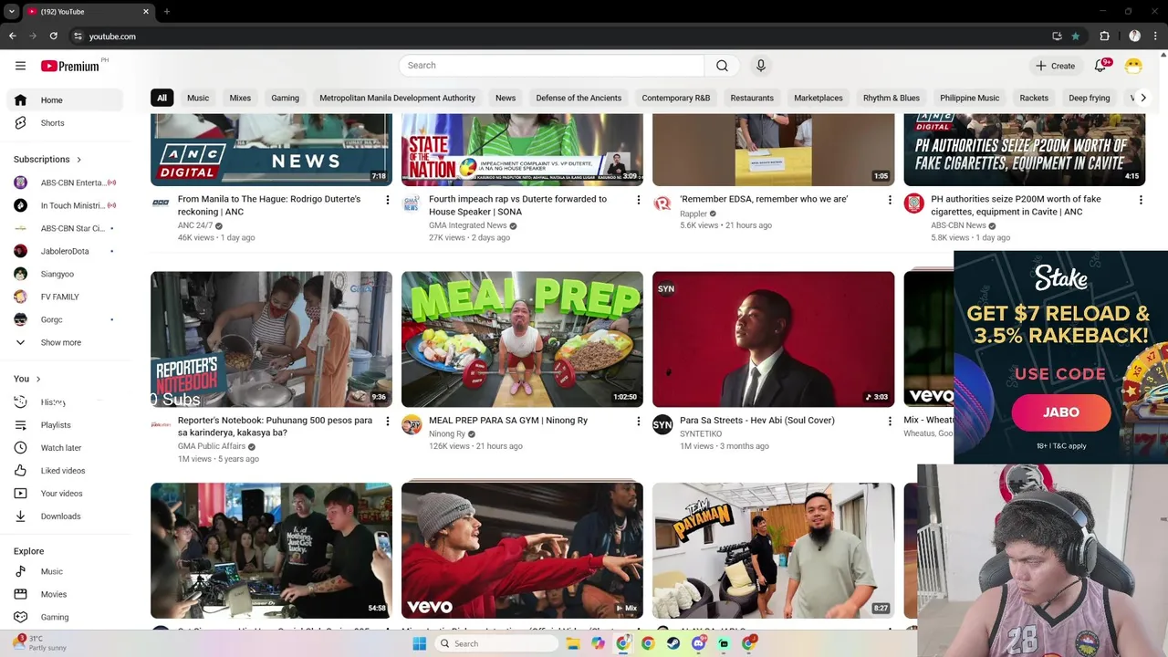Open Your videos page
1168x657 pixels.
pyautogui.click(x=64, y=494)
